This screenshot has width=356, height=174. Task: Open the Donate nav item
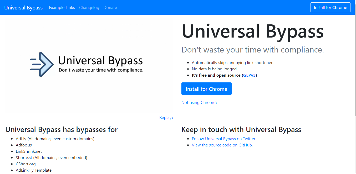(x=110, y=8)
